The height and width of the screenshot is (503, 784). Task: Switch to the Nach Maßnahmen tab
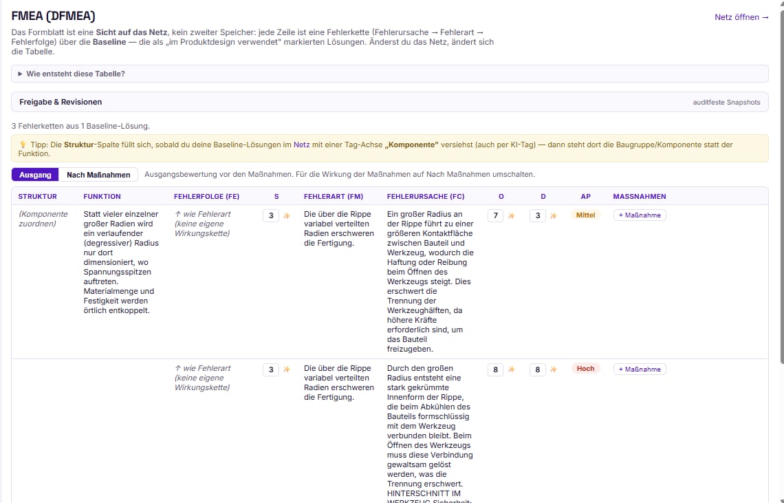point(98,175)
